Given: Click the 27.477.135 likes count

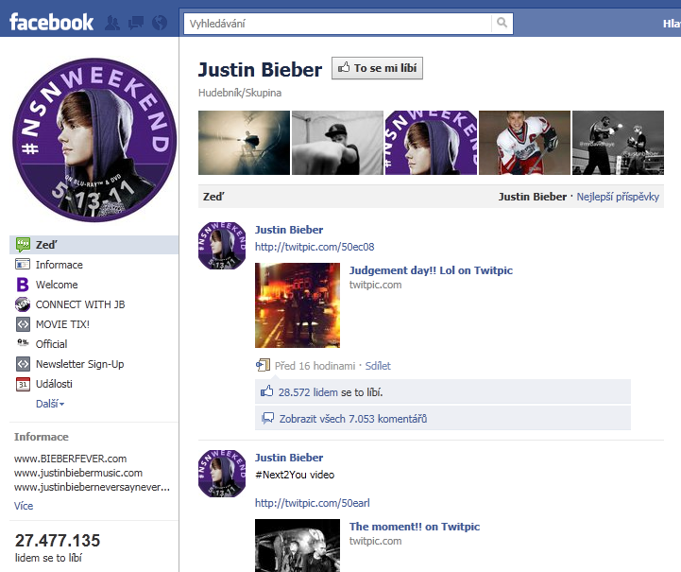Looking at the screenshot, I should [x=58, y=541].
